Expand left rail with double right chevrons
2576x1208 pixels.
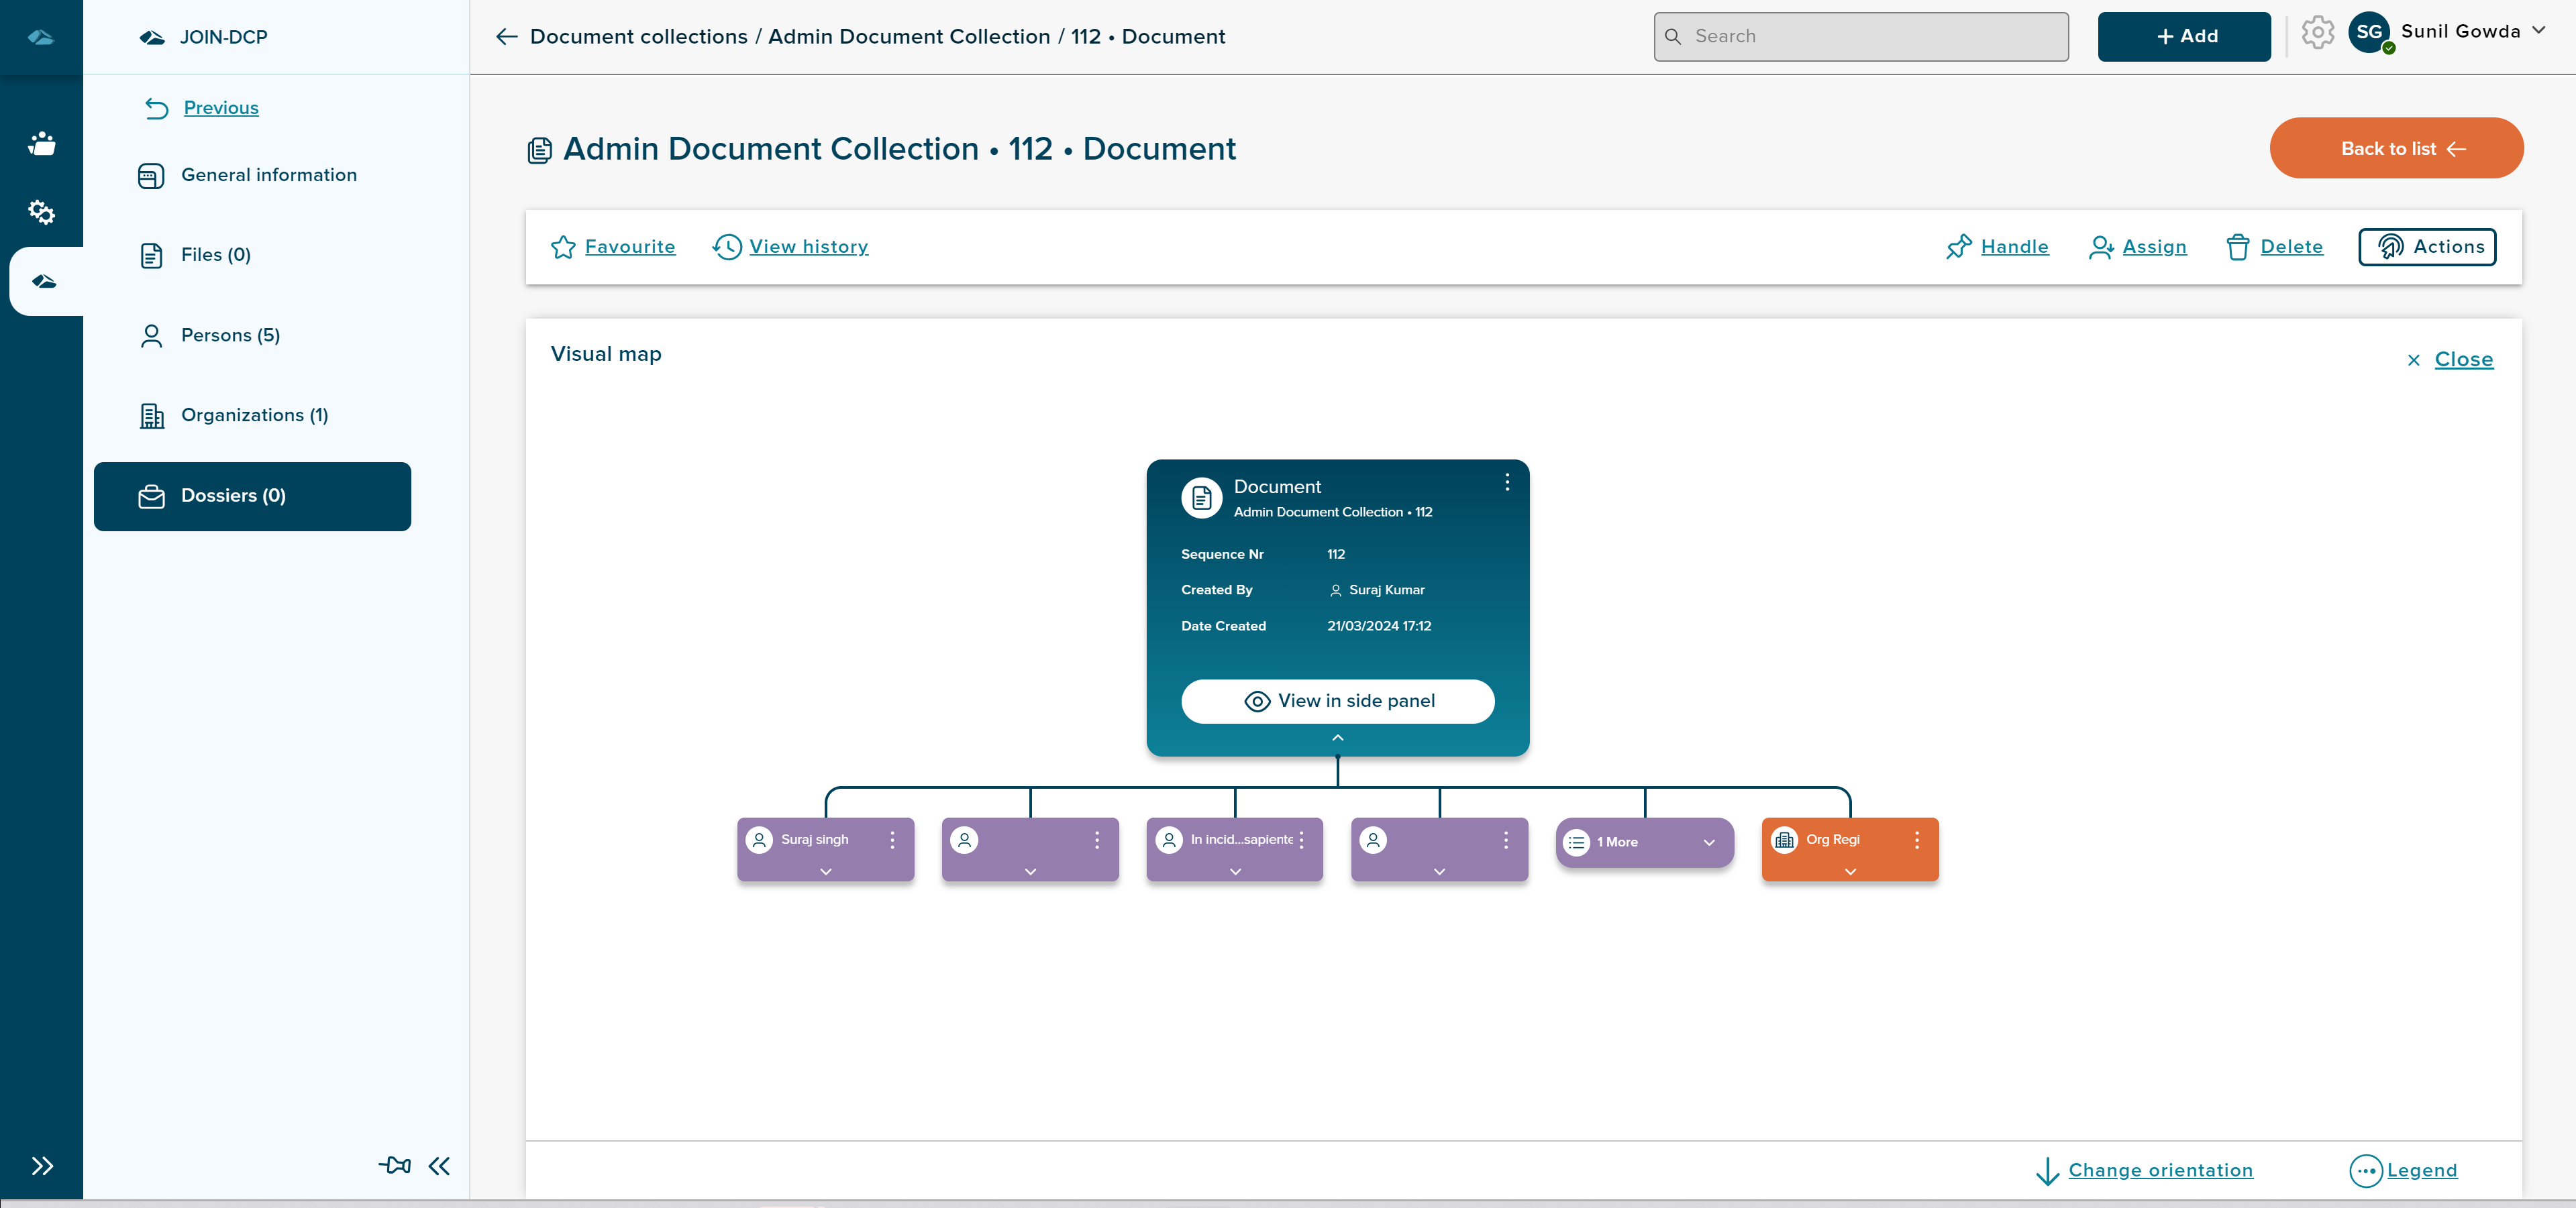pyautogui.click(x=41, y=1166)
